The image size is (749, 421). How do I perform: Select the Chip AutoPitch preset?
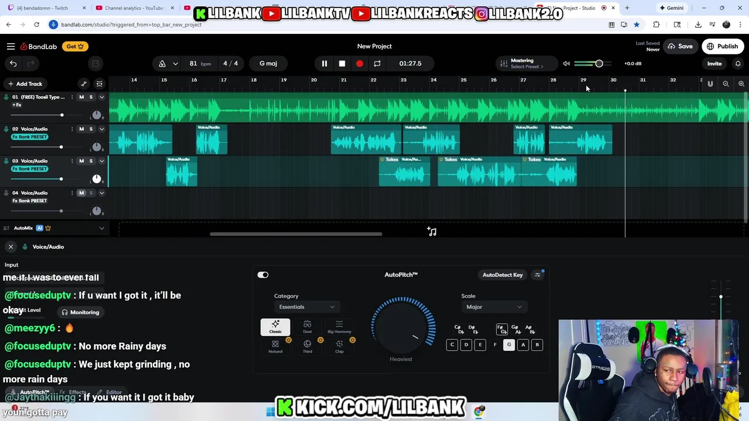tap(339, 346)
